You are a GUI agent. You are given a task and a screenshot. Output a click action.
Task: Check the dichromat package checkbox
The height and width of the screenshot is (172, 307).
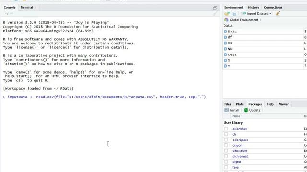tap(226, 156)
